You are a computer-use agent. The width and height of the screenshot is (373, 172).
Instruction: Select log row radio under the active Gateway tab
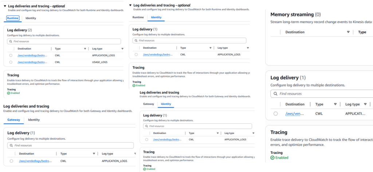pyautogui.click(x=11, y=161)
